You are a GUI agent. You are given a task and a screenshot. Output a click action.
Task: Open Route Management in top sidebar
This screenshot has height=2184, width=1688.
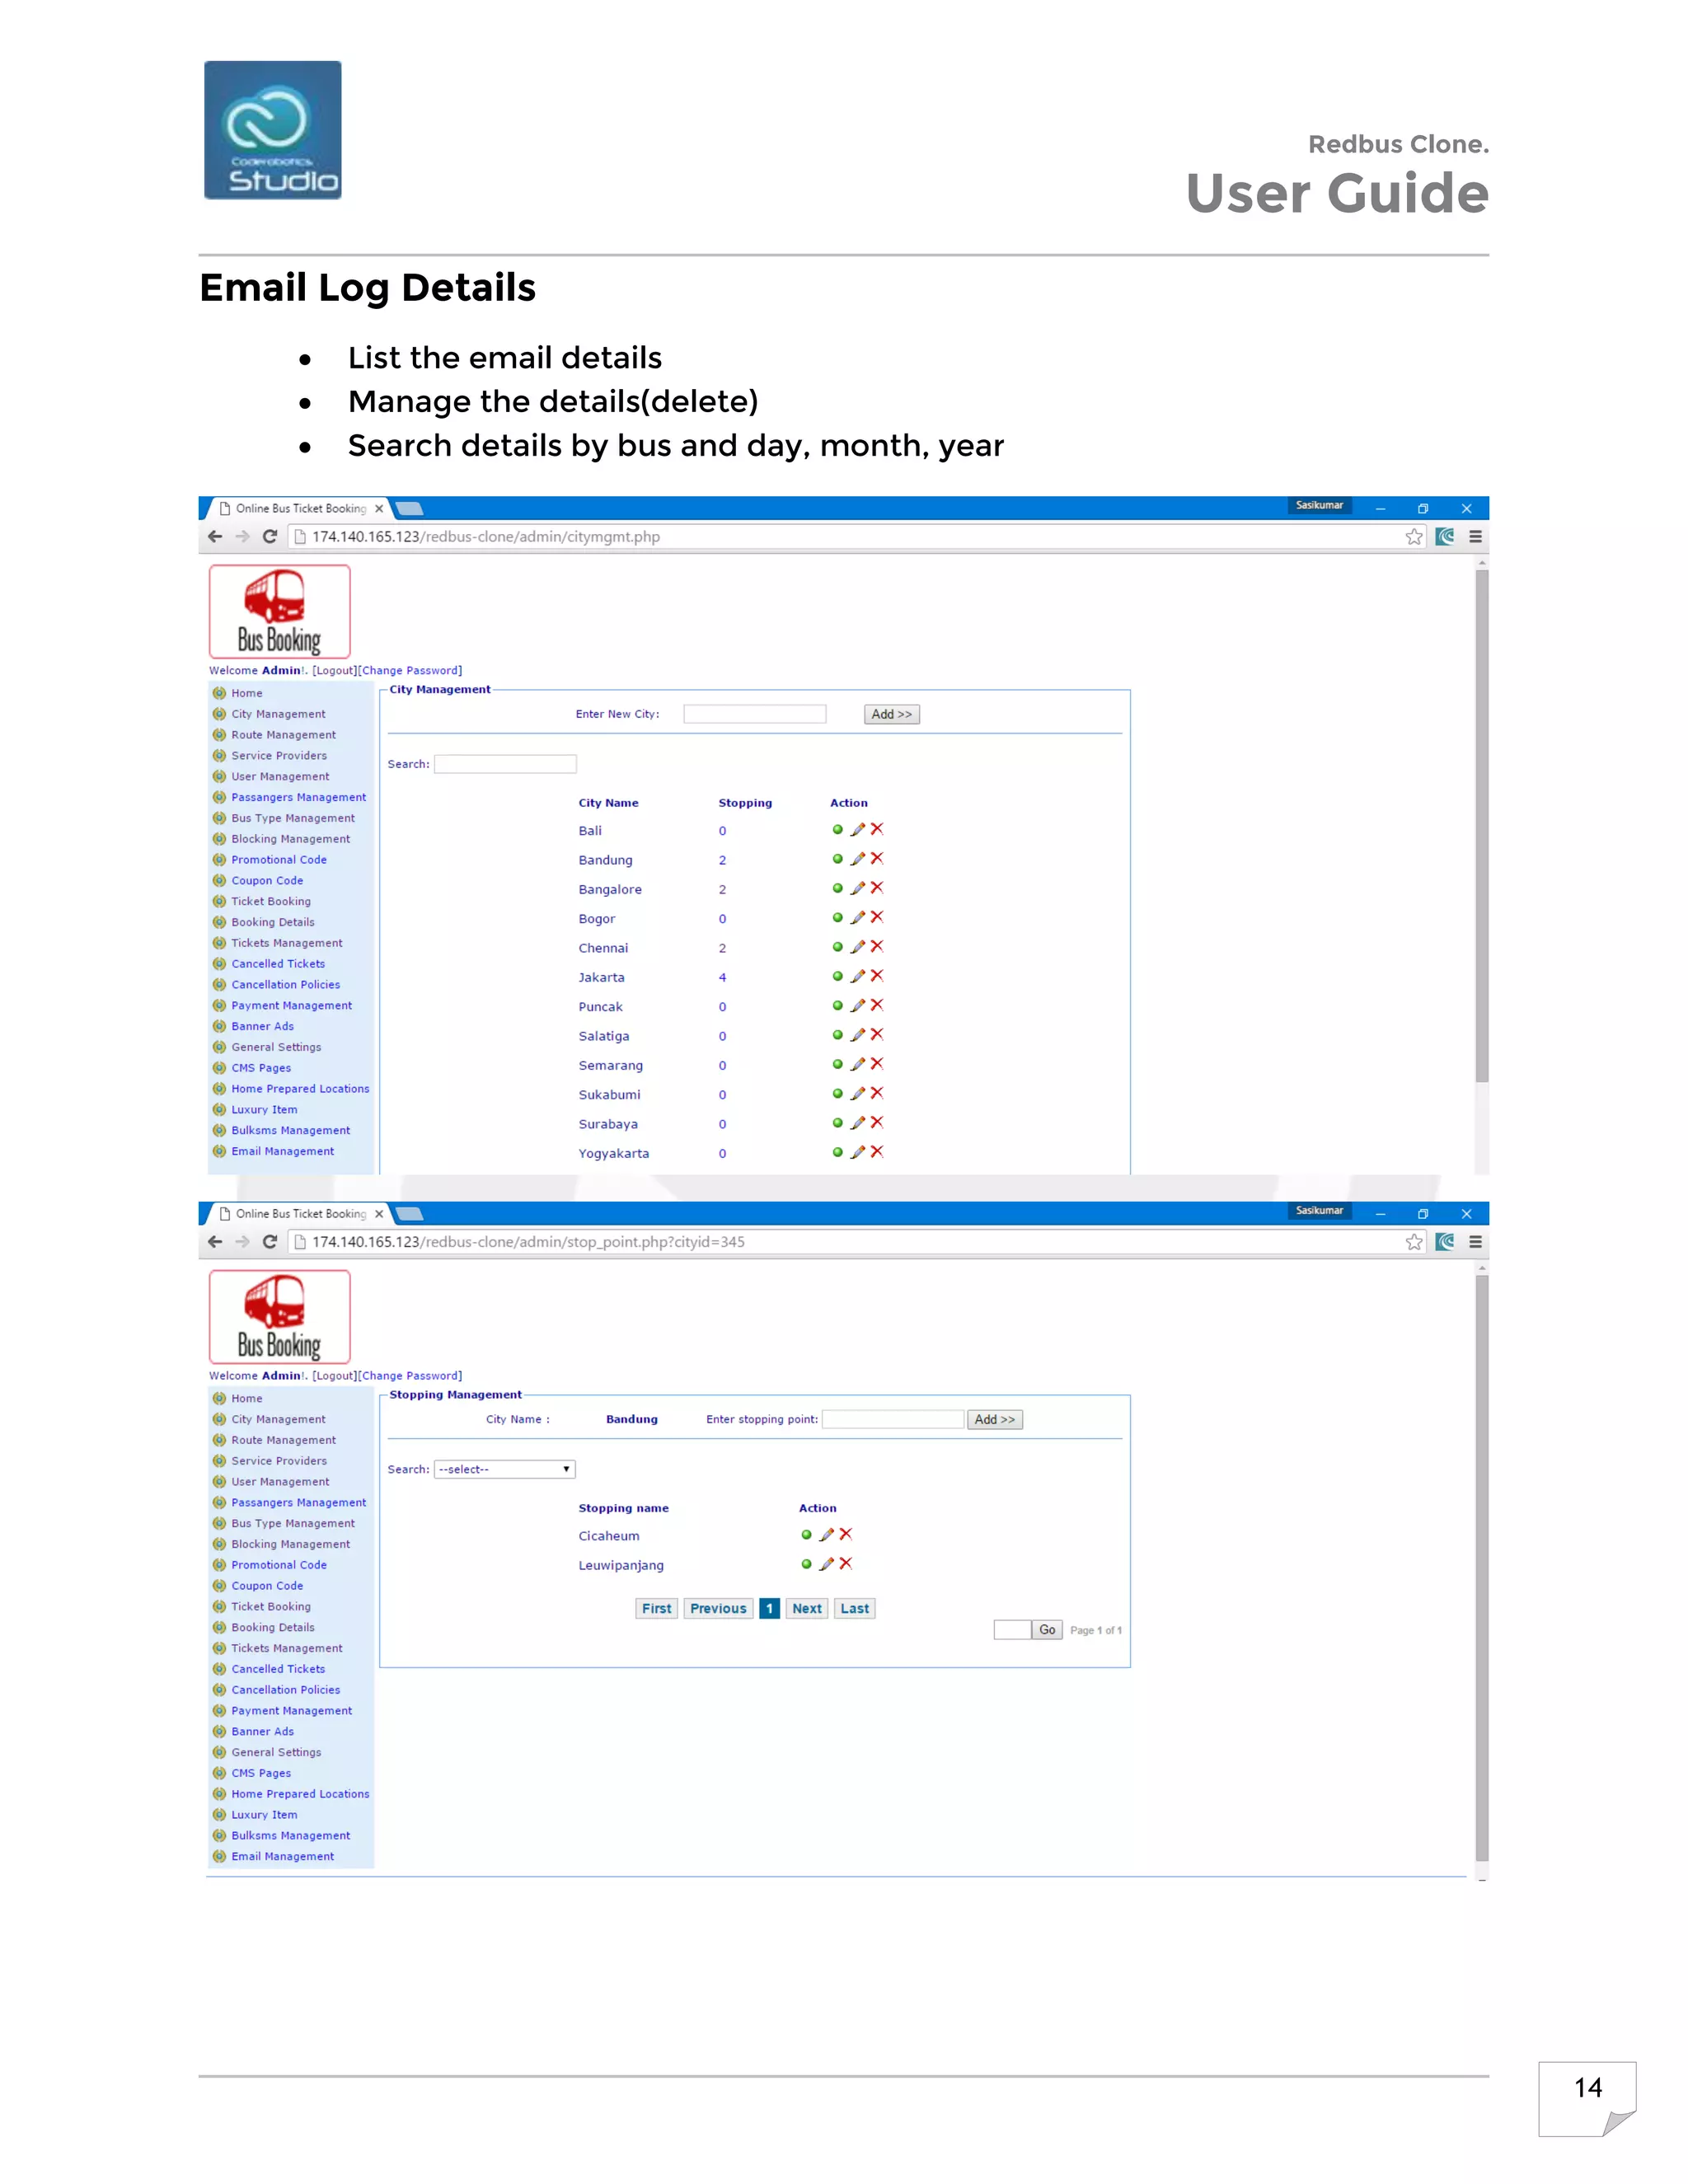pyautogui.click(x=284, y=735)
